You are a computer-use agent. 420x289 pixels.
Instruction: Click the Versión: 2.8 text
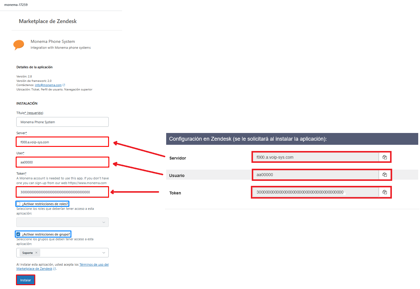click(24, 77)
